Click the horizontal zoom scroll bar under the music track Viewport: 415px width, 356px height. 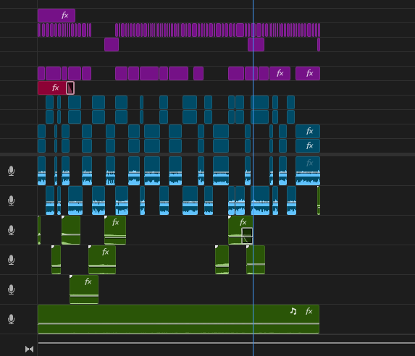[x=227, y=343]
